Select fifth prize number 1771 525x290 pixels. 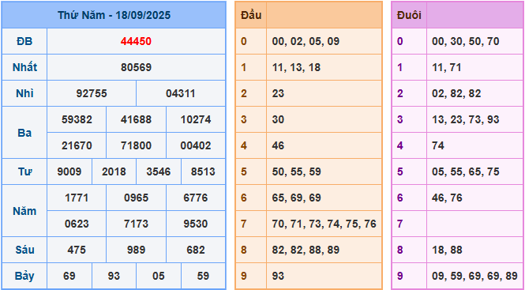pyautogui.click(x=77, y=198)
